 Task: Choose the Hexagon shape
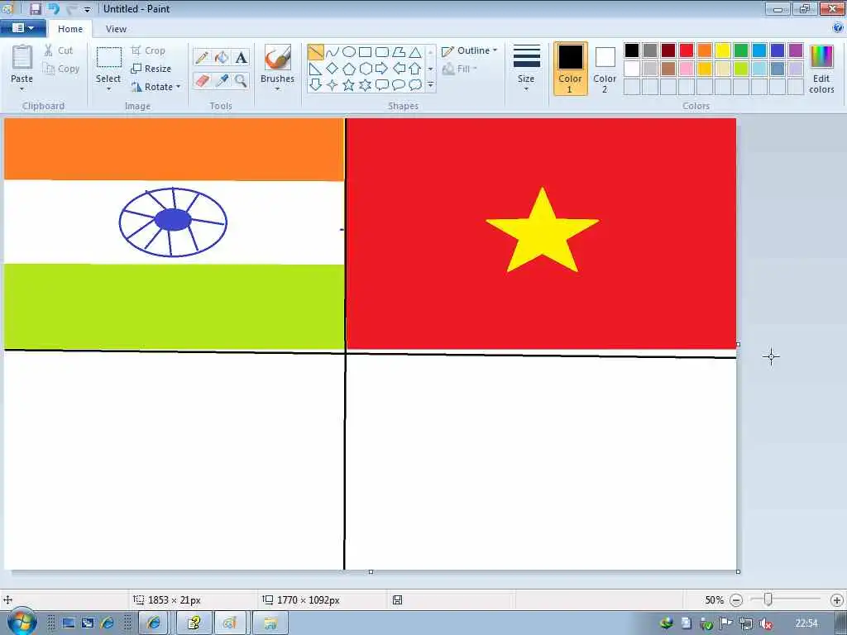365,69
